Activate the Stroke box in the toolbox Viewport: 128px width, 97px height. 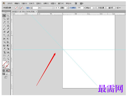(7, 66)
